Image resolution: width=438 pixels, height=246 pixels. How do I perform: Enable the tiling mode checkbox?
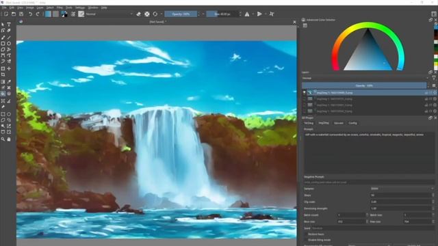(x=306, y=240)
